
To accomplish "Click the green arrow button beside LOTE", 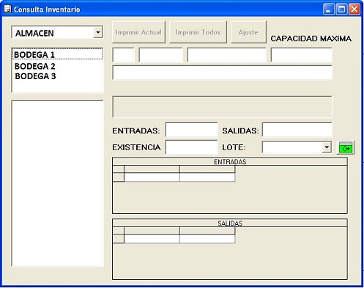I will (x=345, y=147).
